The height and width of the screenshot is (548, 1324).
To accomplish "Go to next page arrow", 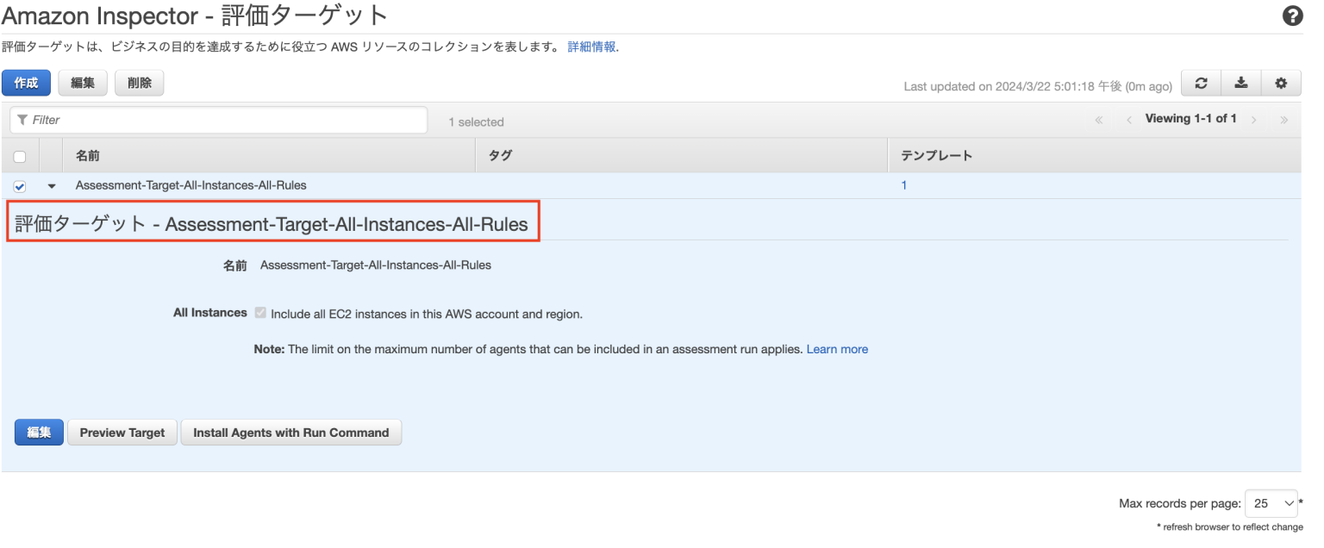I will click(1254, 119).
